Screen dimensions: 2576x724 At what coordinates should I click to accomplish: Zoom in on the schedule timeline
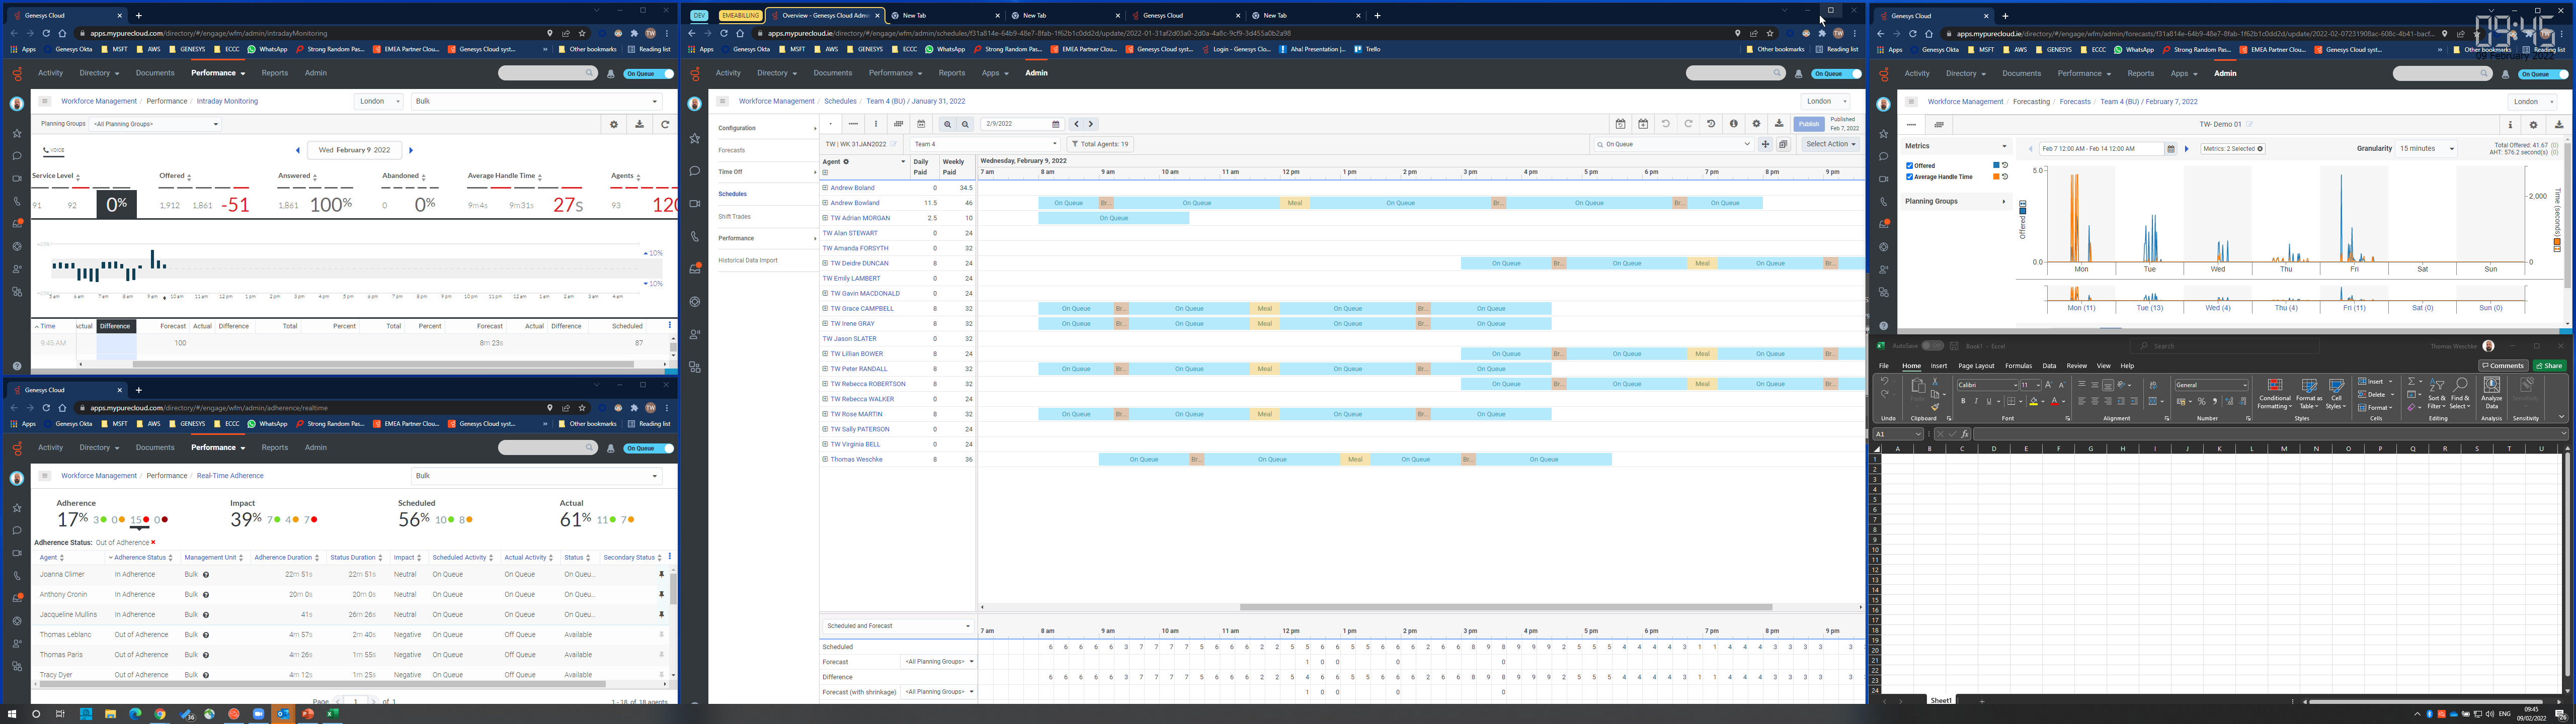(x=947, y=124)
